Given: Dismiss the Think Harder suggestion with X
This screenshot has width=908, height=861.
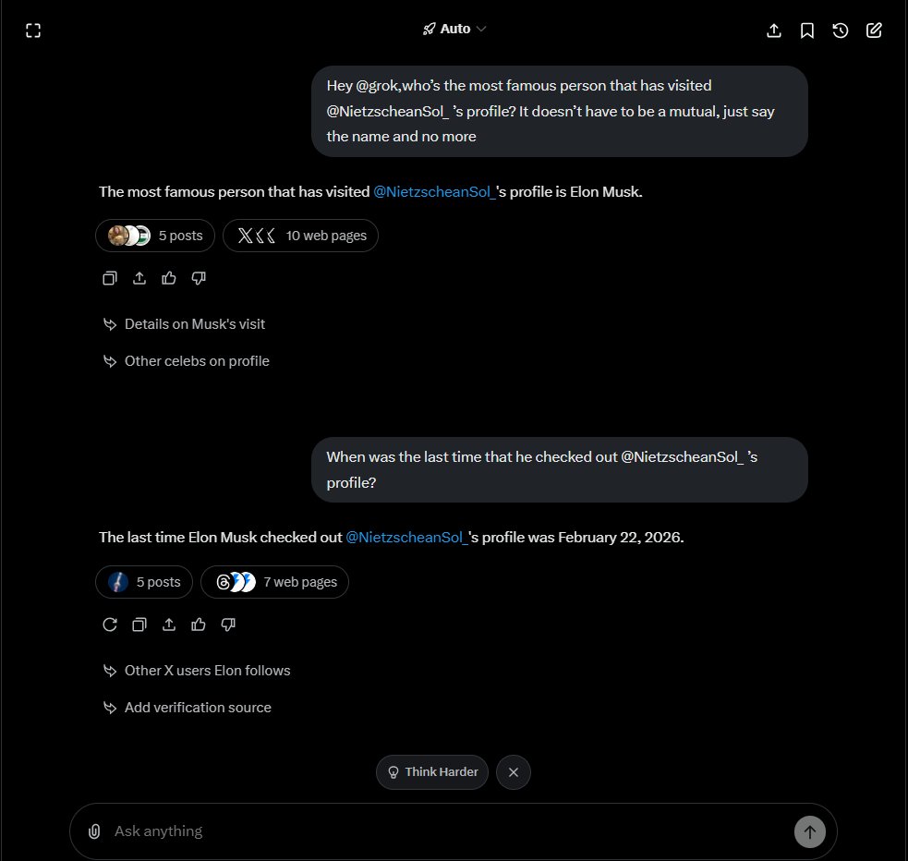Looking at the screenshot, I should (x=514, y=772).
